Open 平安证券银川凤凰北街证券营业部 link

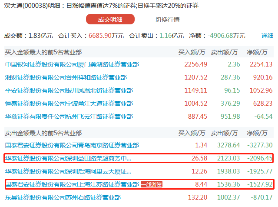tap(69, 90)
